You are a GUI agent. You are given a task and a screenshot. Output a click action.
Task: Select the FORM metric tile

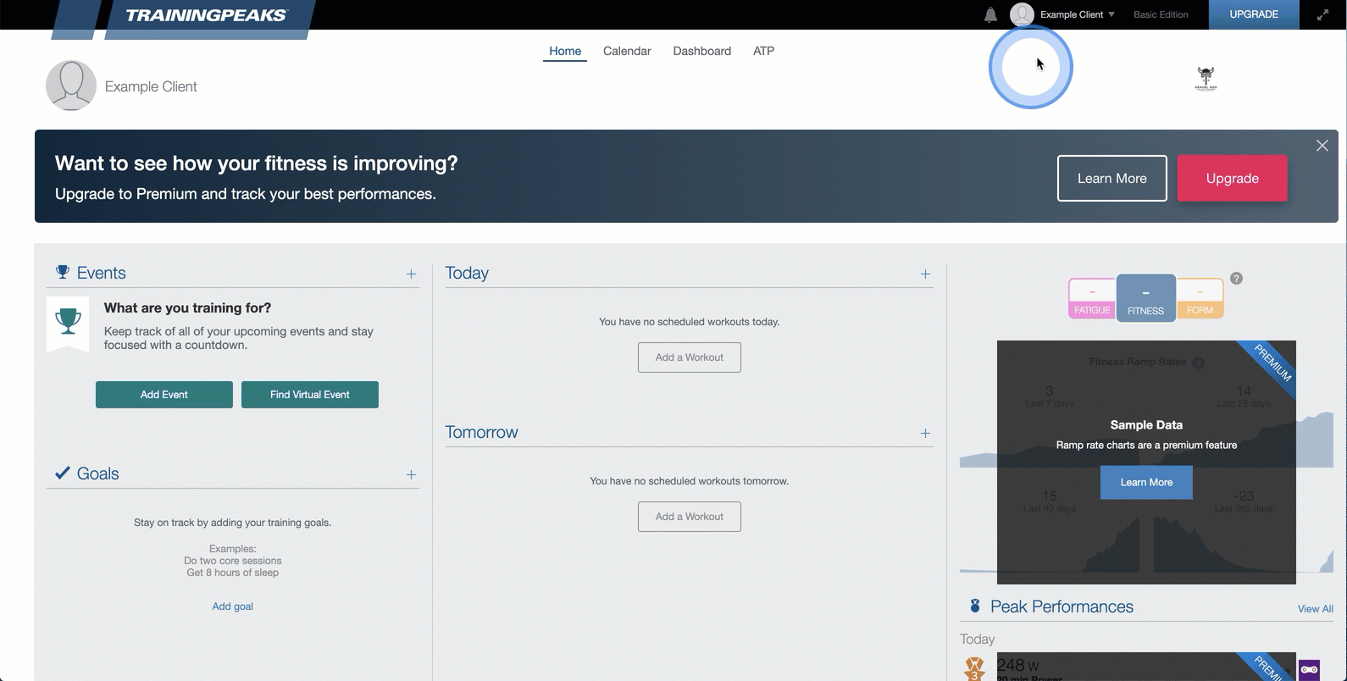pos(1200,298)
